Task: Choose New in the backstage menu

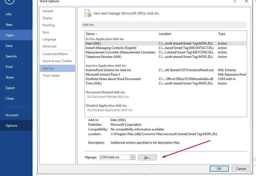Action: point(16,25)
